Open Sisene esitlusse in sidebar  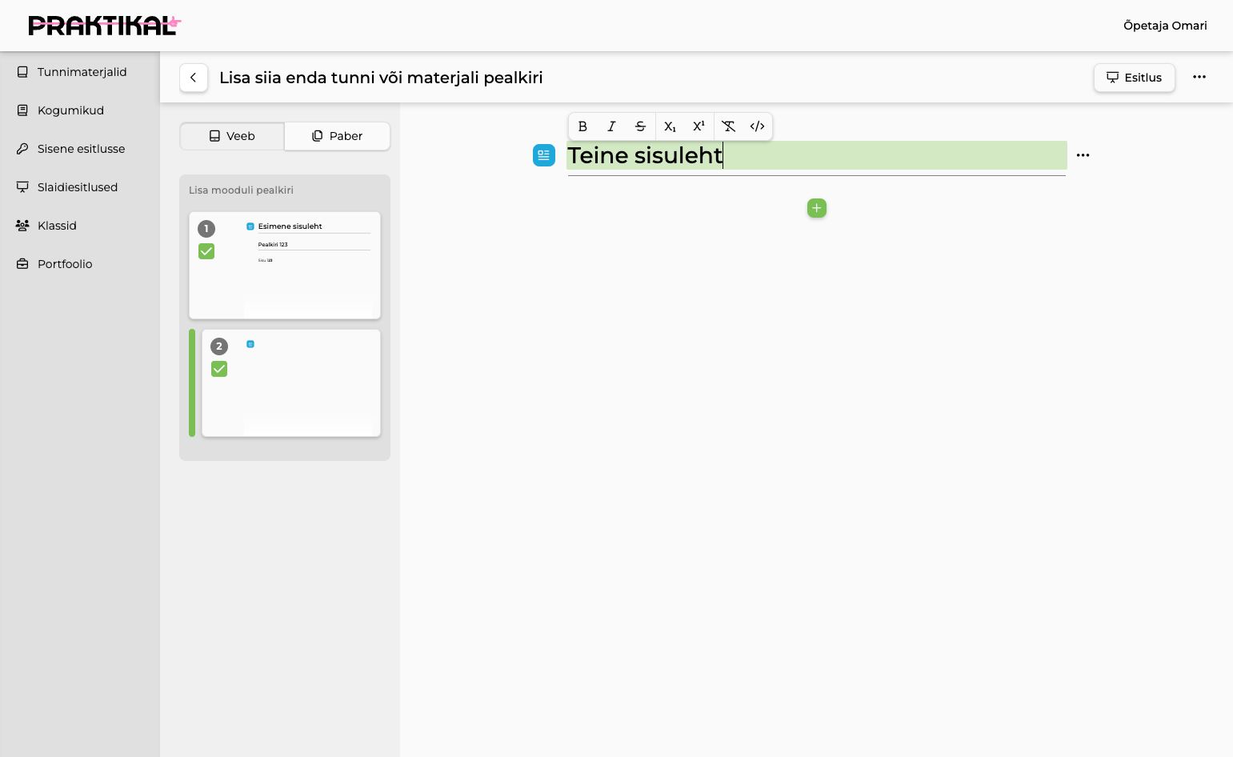tap(80, 149)
